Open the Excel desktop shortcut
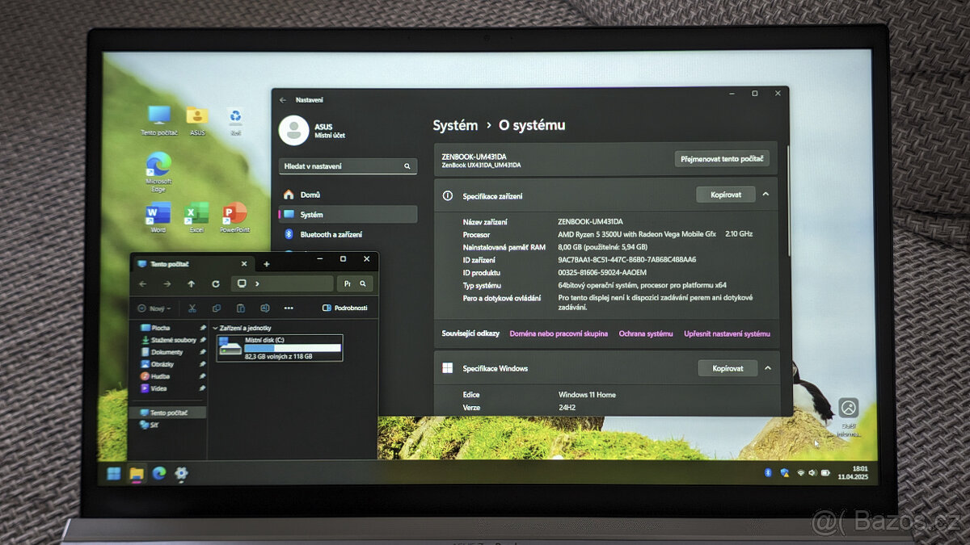Image resolution: width=970 pixels, height=545 pixels. (196, 216)
